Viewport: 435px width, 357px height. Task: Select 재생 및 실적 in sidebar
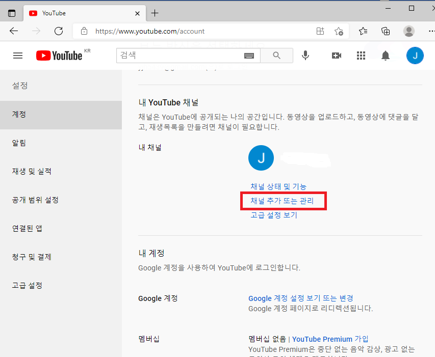click(61, 172)
